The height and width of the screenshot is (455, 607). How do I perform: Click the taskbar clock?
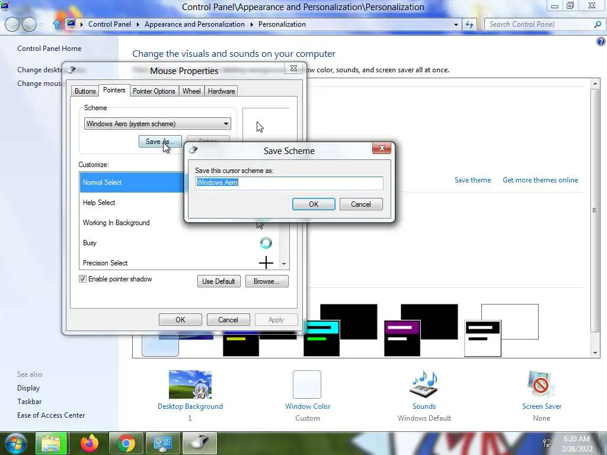[577, 444]
